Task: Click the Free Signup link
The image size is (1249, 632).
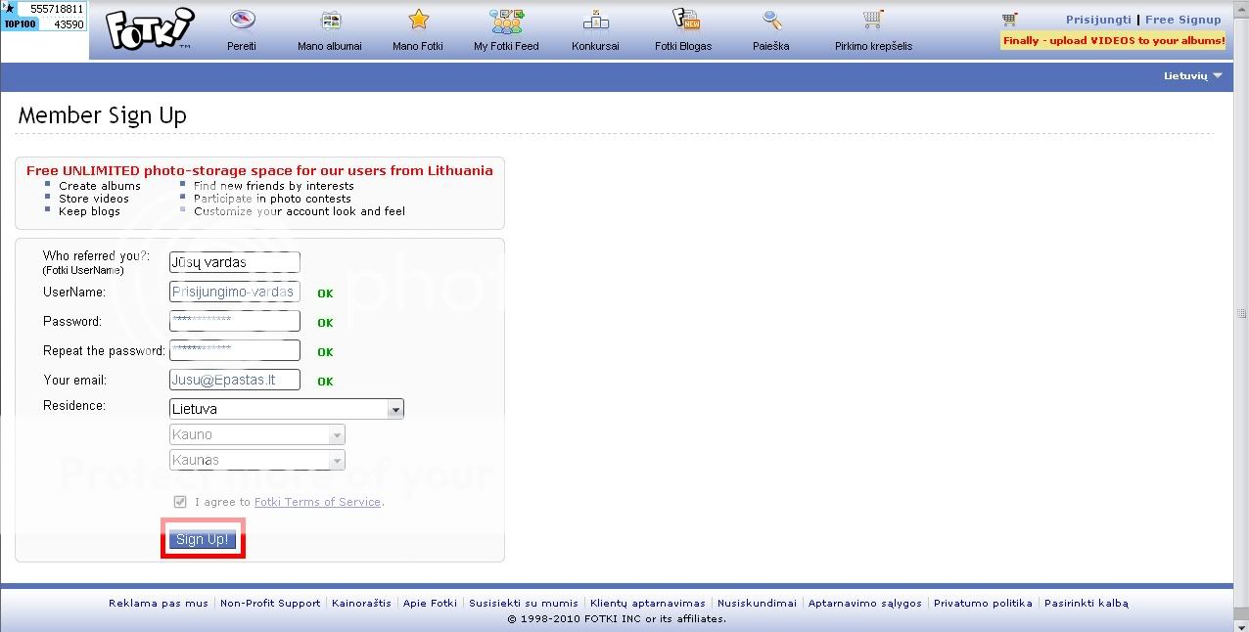Action: point(1183,20)
